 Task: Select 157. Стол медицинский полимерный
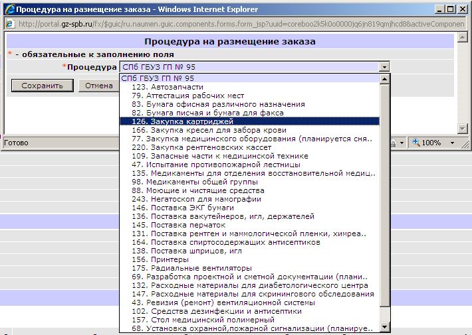click(x=249, y=320)
